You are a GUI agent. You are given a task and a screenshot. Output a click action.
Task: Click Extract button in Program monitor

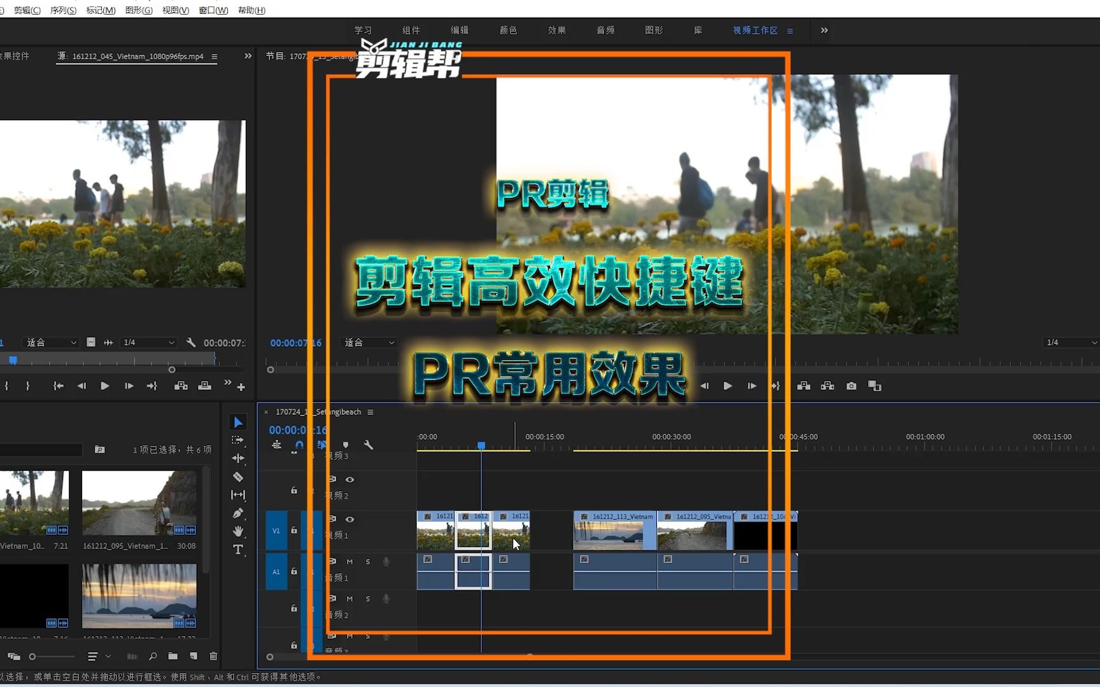828,386
